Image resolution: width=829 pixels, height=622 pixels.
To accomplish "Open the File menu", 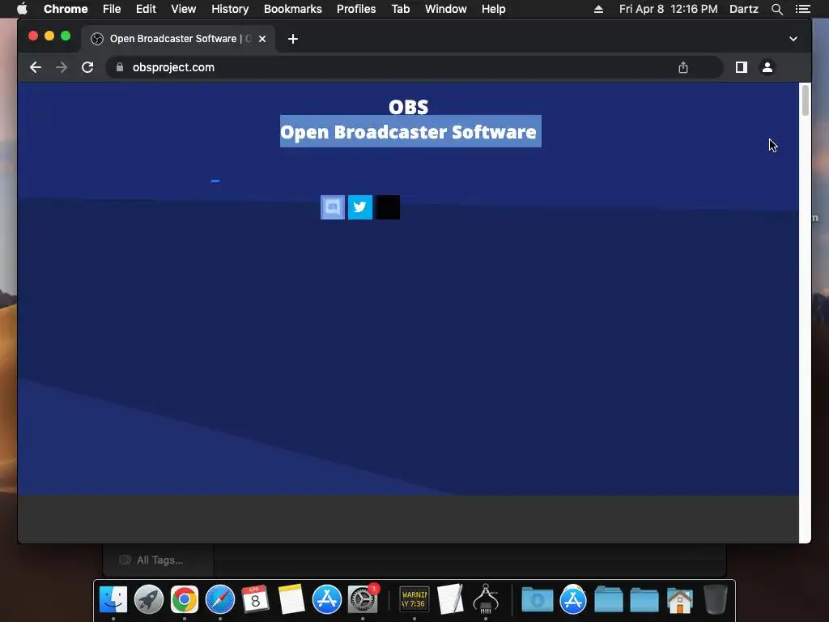I will pyautogui.click(x=112, y=9).
